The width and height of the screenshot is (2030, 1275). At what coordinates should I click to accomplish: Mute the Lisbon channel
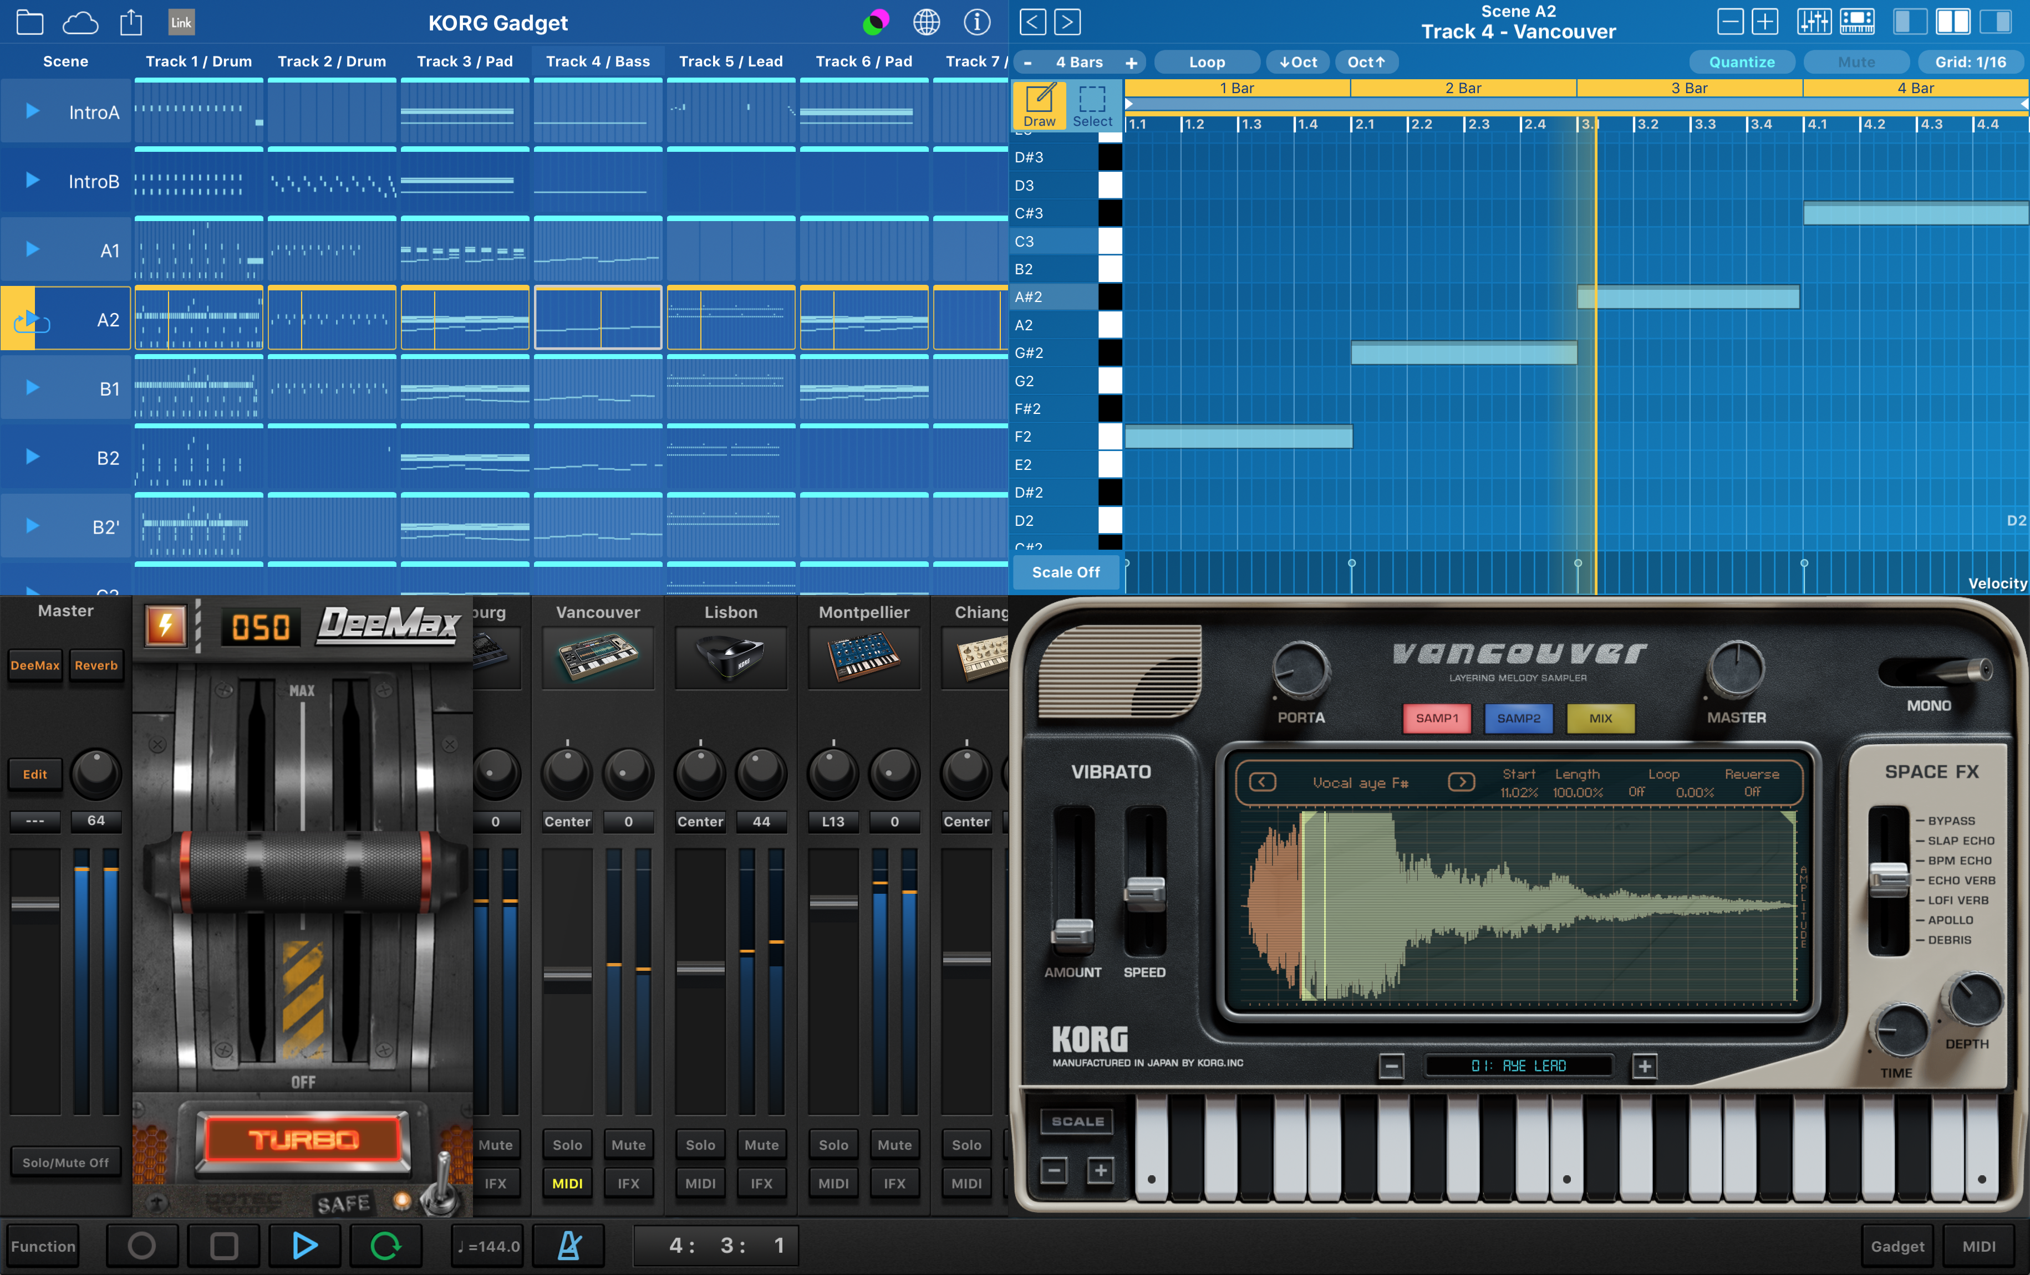click(761, 1145)
